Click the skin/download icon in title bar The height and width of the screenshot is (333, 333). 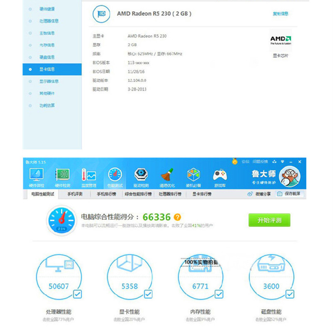[x=274, y=162]
